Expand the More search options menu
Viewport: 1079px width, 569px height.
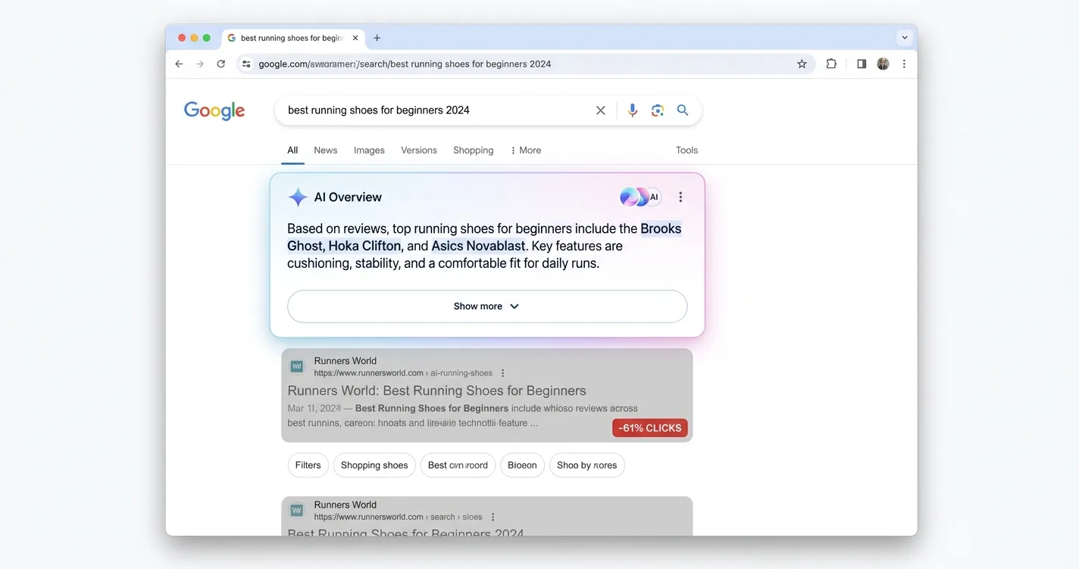click(x=527, y=151)
